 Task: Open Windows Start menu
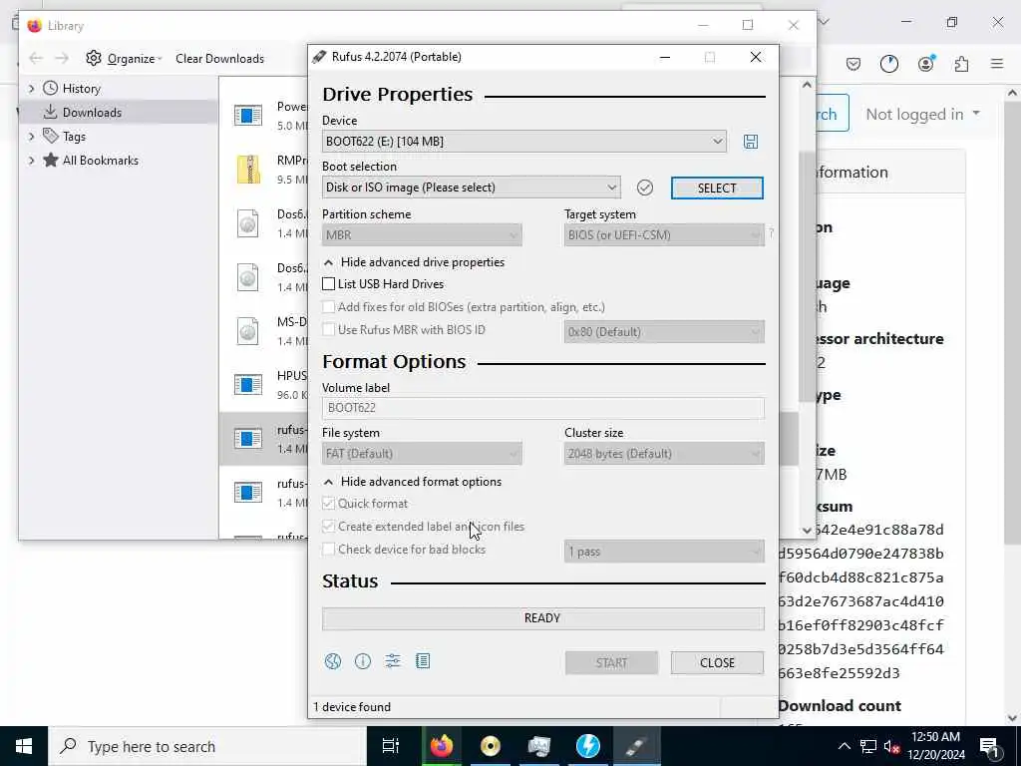(24, 746)
